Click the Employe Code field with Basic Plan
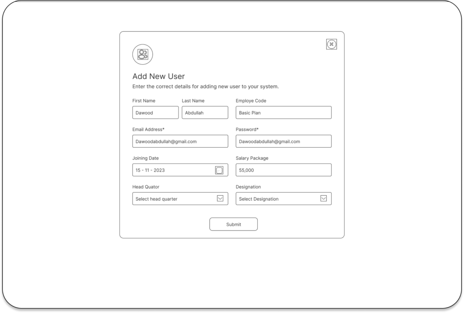This screenshot has width=464, height=313. point(283,113)
